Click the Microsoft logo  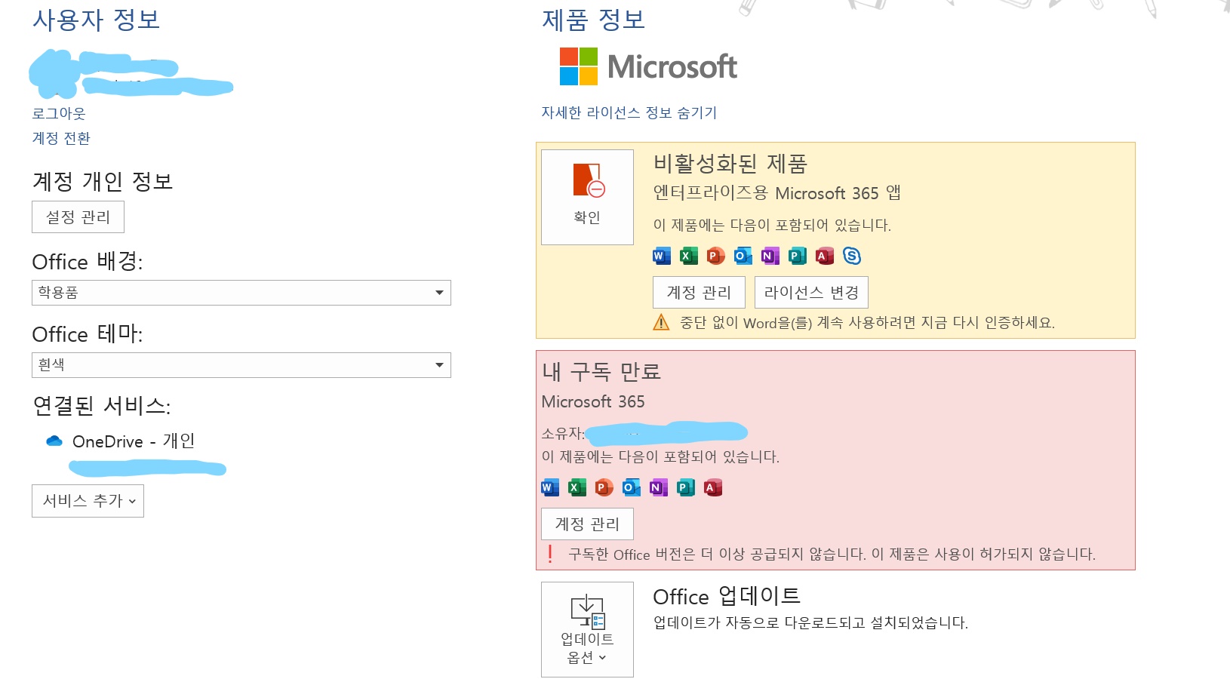point(648,66)
